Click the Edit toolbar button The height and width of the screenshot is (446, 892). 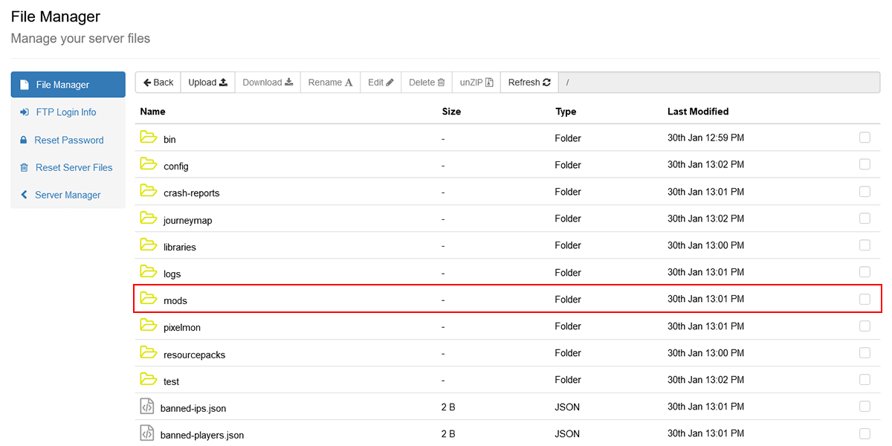coord(381,83)
